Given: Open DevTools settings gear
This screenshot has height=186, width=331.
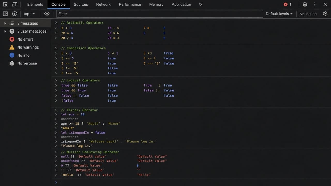Looking at the screenshot, I should click(x=305, y=4).
